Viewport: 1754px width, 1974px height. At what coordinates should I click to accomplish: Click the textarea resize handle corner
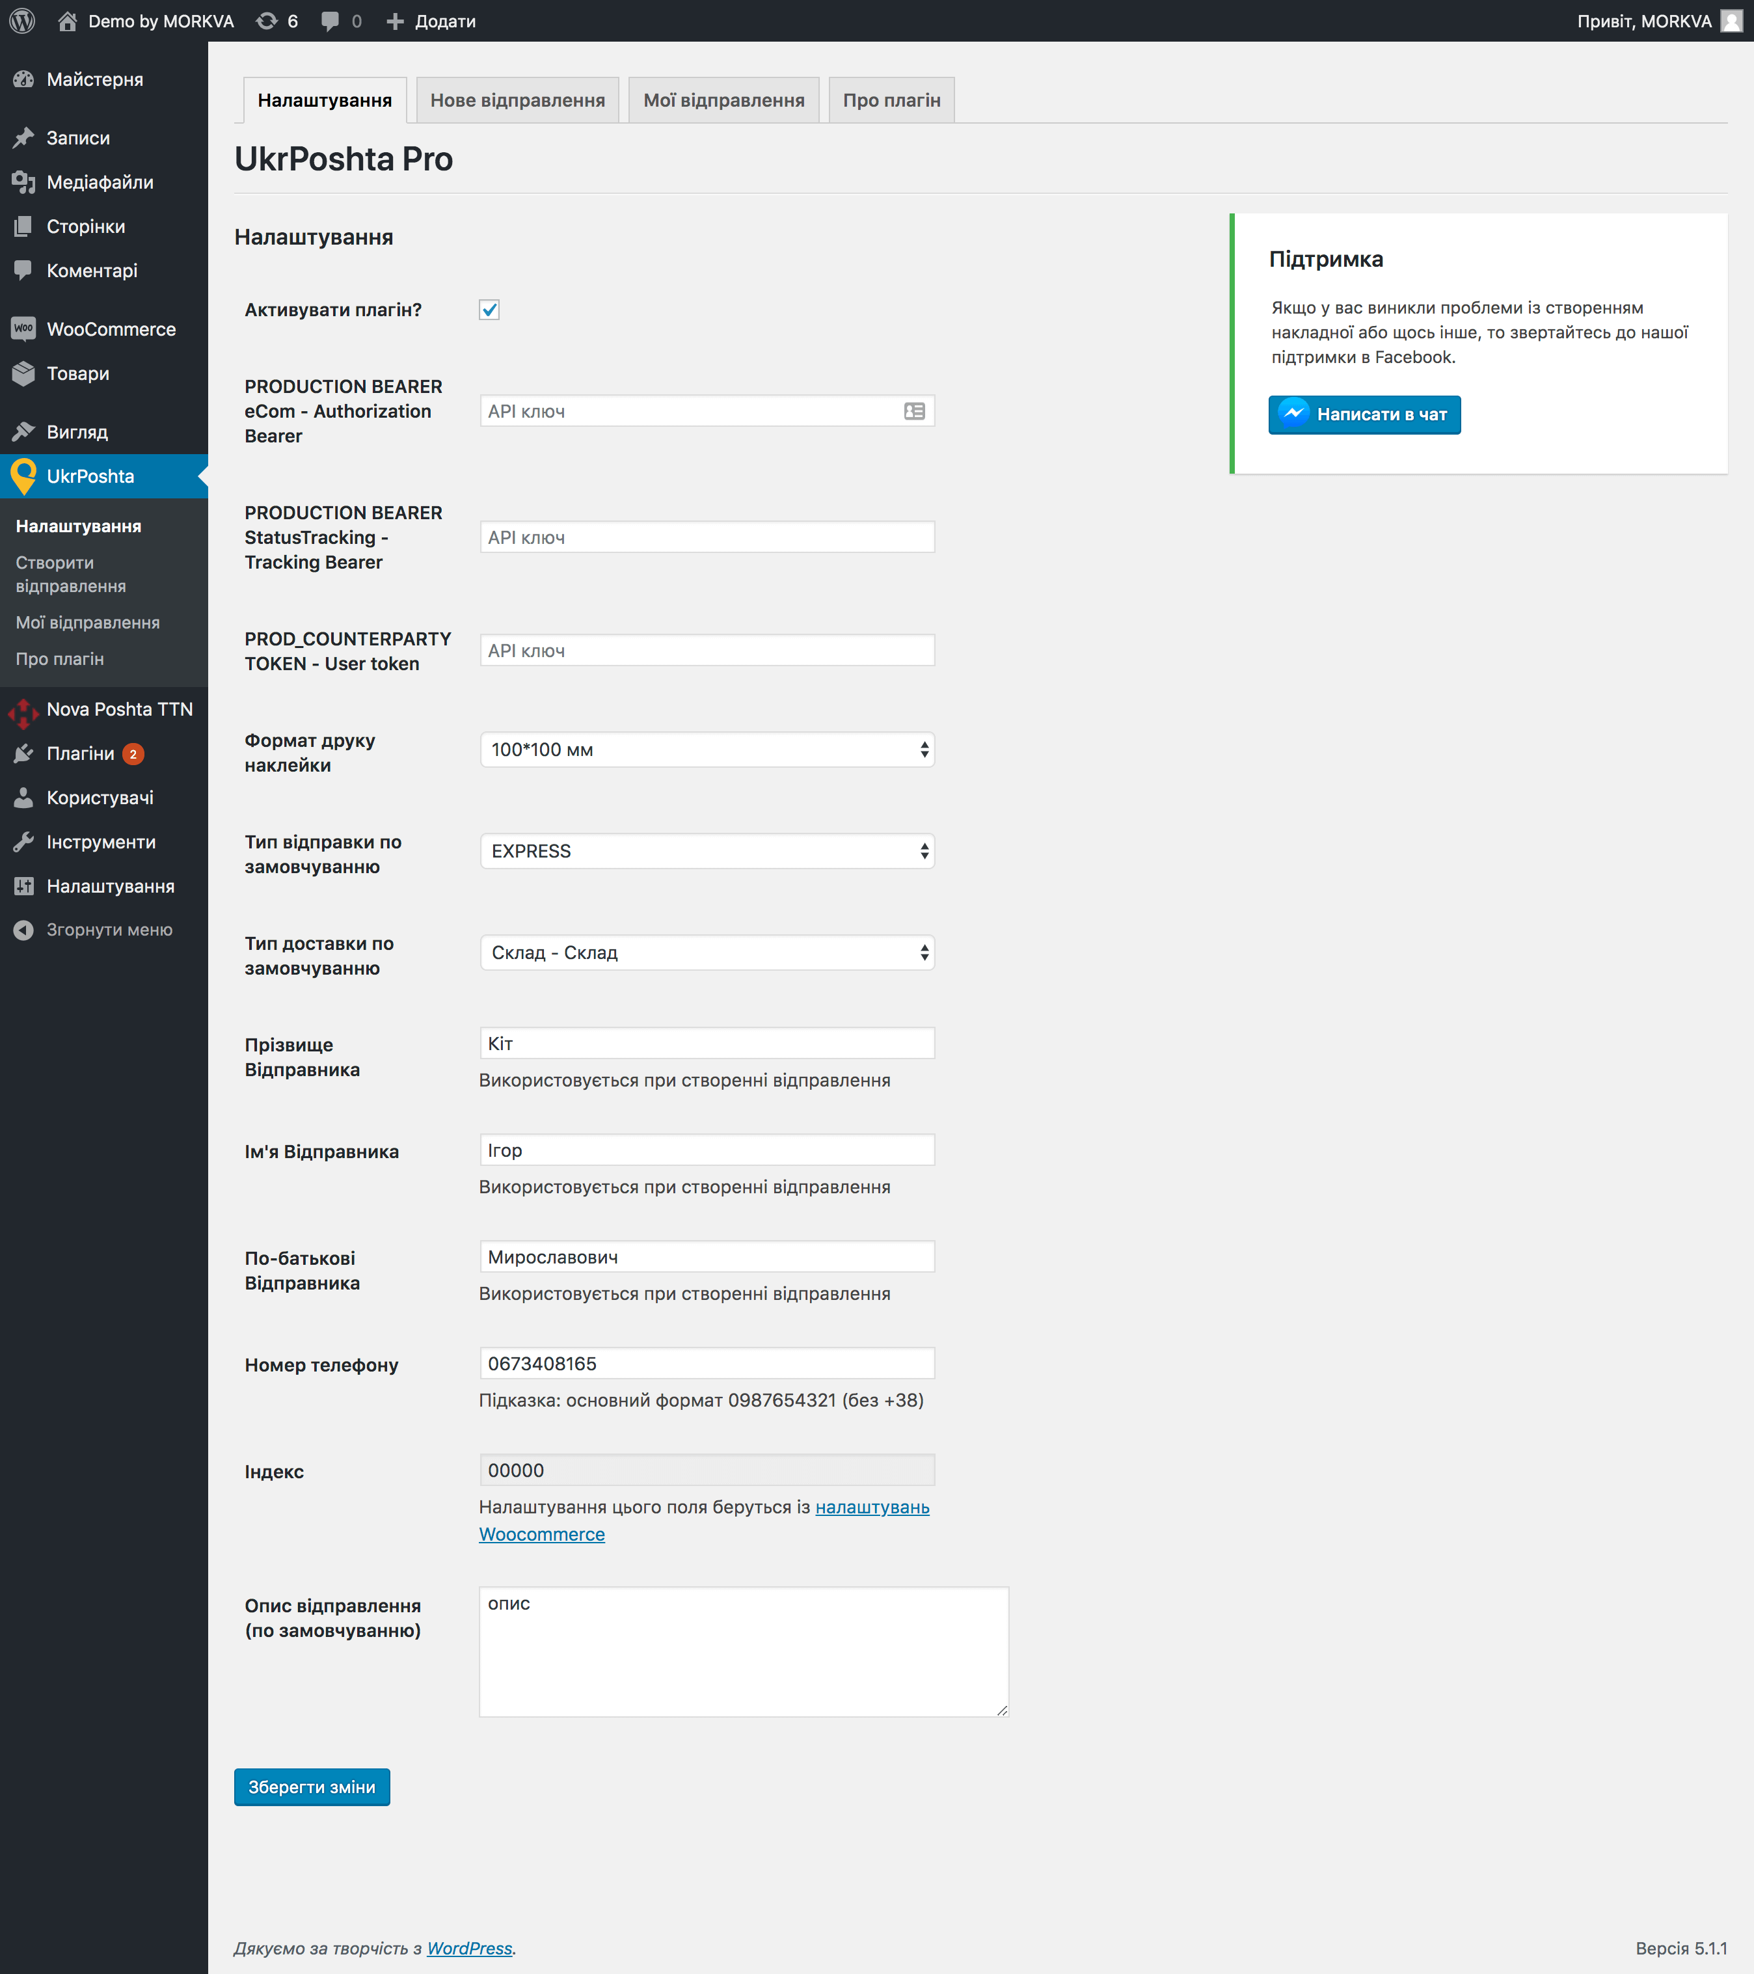click(1002, 1710)
